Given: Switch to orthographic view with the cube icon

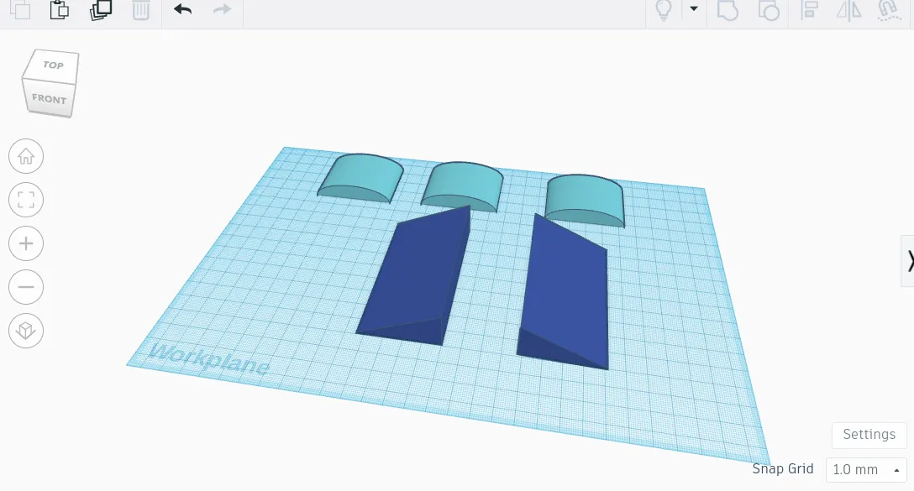Looking at the screenshot, I should point(26,331).
